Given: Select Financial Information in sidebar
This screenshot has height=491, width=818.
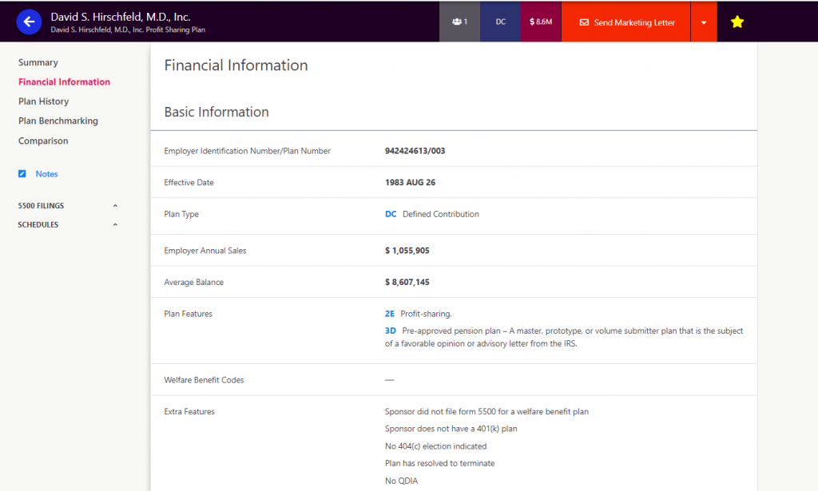Looking at the screenshot, I should (64, 82).
